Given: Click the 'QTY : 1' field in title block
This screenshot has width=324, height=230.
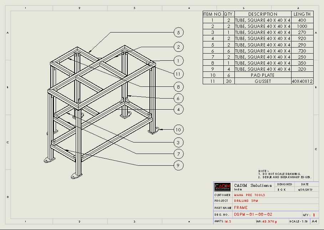Looking at the screenshot, I should (309, 215).
